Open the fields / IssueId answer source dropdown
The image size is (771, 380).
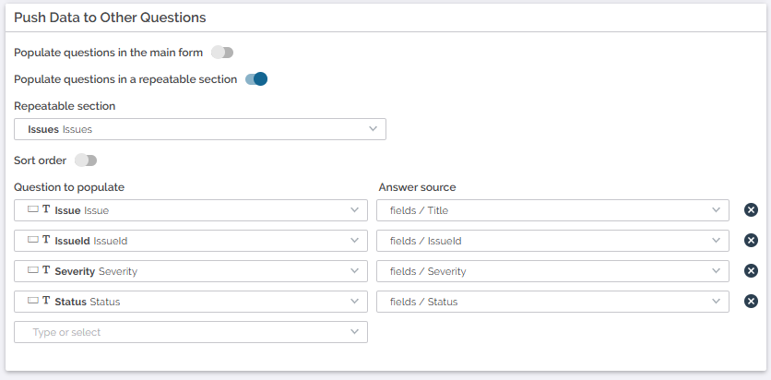[x=552, y=241]
